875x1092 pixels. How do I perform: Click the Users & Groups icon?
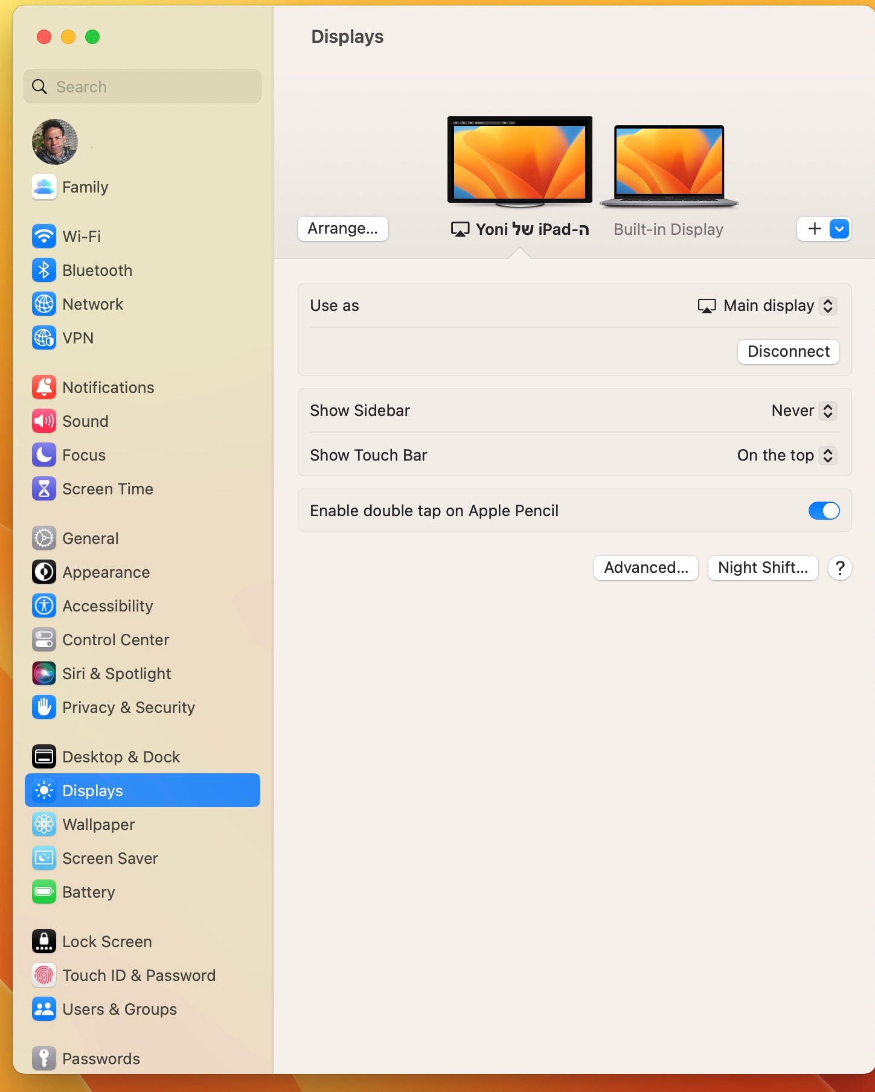click(44, 1009)
